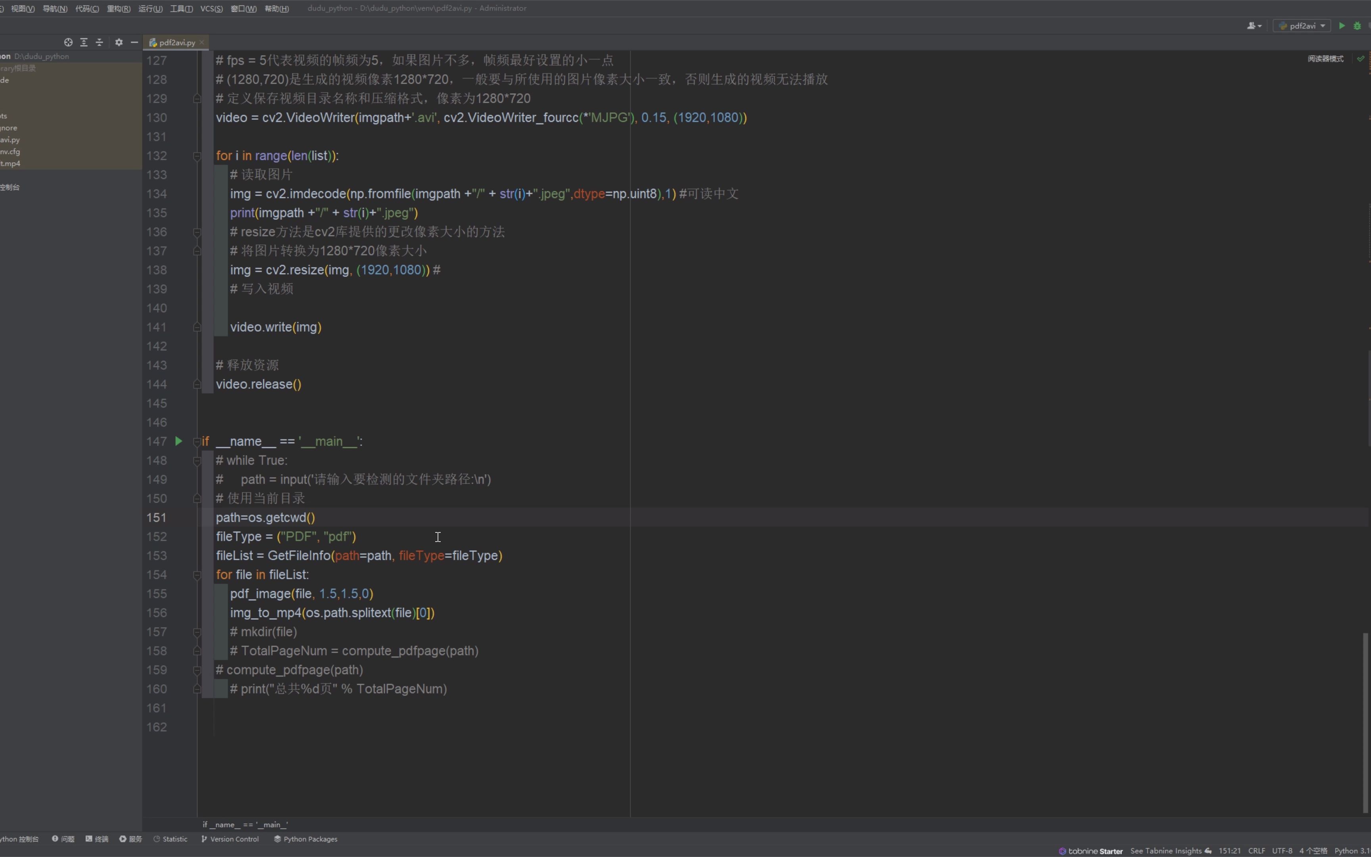Open the project panel settings gear
Screen dimensions: 1371x857
119,42
